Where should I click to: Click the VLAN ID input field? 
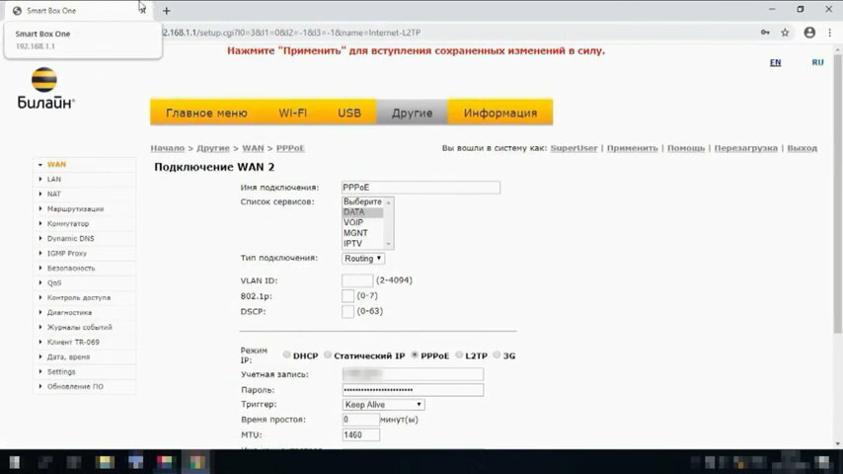(x=357, y=280)
